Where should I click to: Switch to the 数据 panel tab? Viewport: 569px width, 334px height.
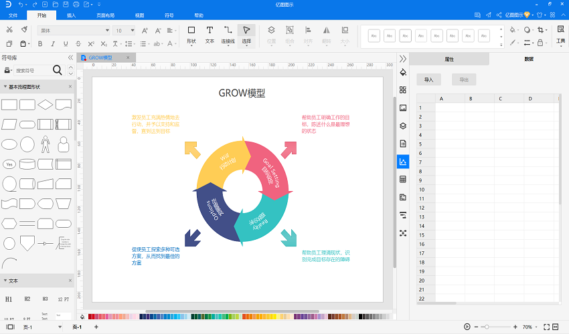529,59
